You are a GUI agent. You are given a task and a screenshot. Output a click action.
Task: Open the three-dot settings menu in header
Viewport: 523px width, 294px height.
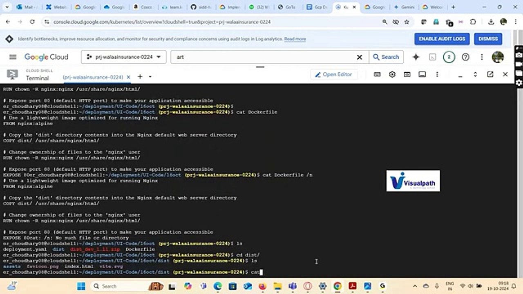(x=482, y=57)
